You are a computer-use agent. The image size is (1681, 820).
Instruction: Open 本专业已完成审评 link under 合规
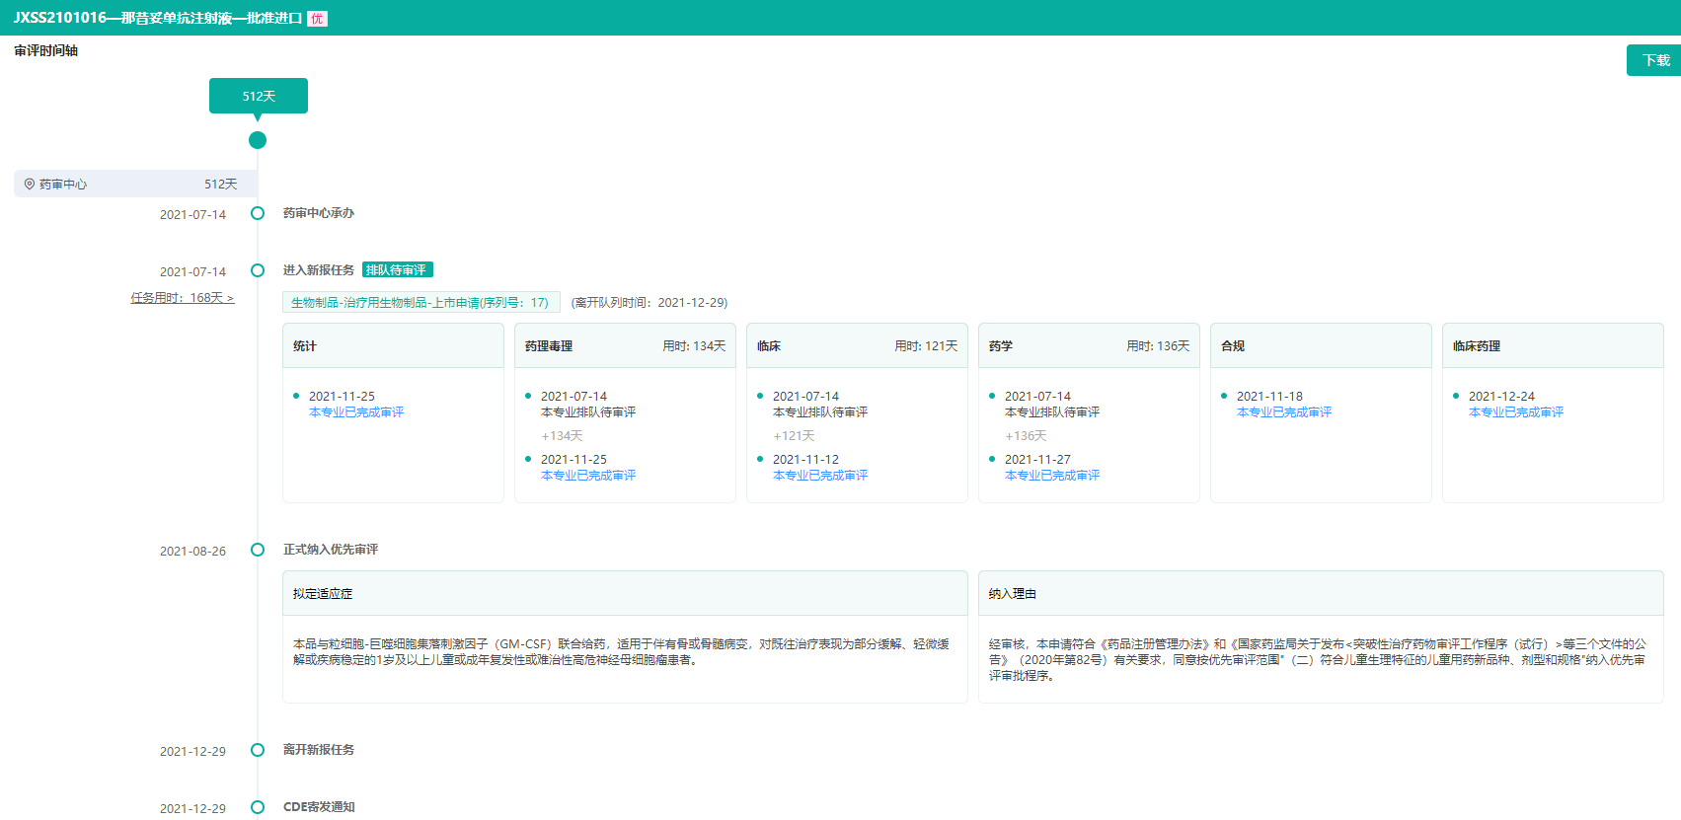pyautogui.click(x=1284, y=412)
